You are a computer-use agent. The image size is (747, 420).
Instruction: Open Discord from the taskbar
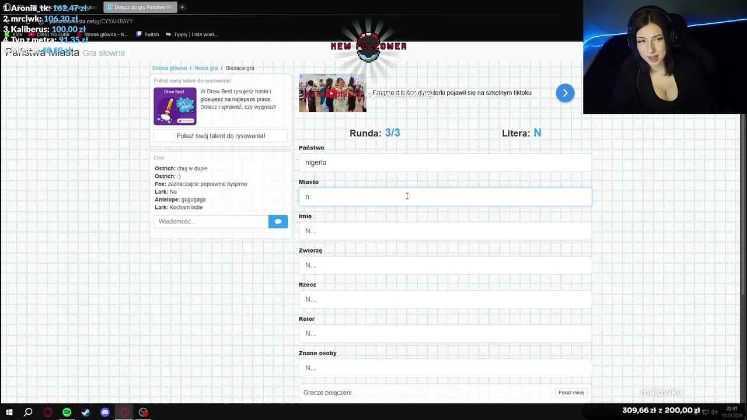pos(105,412)
